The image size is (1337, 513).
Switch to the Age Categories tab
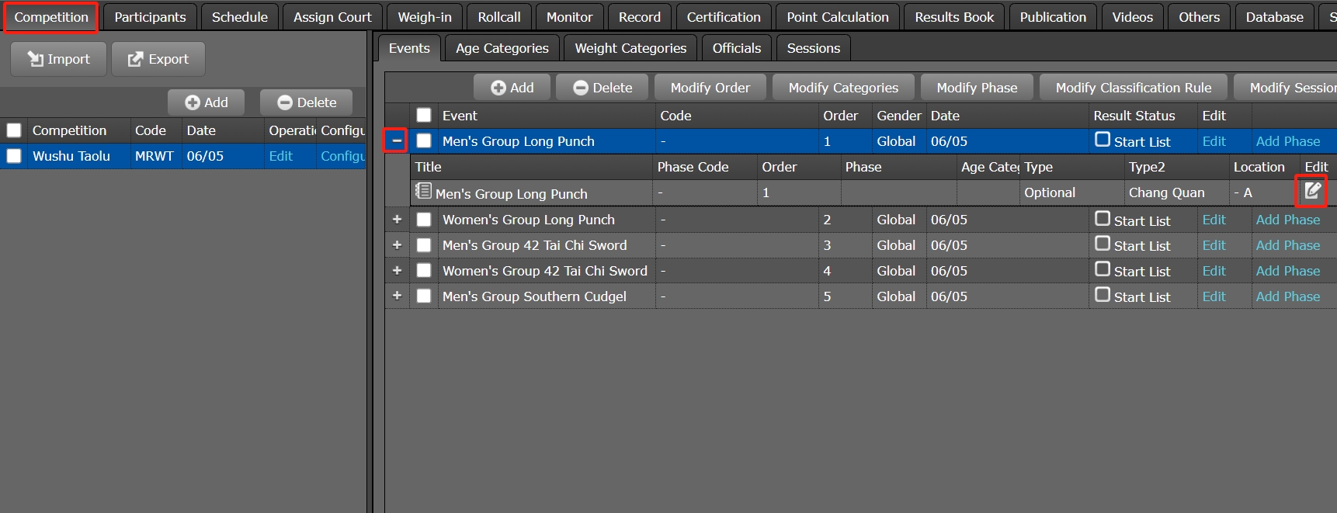[x=502, y=48]
